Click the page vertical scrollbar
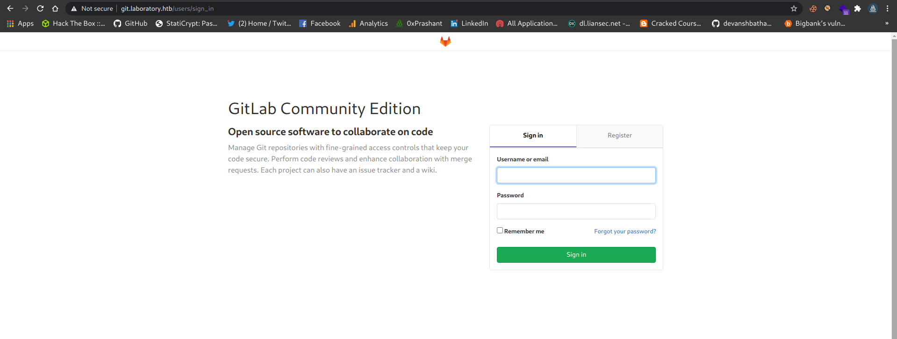897x339 pixels. [x=894, y=187]
